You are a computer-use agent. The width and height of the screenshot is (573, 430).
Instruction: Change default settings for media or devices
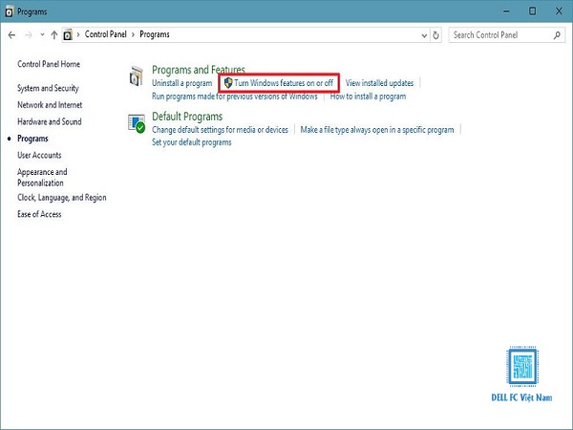[x=220, y=130]
